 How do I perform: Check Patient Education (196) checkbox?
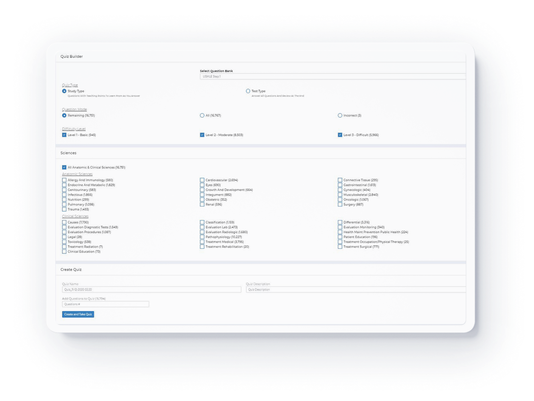point(340,237)
